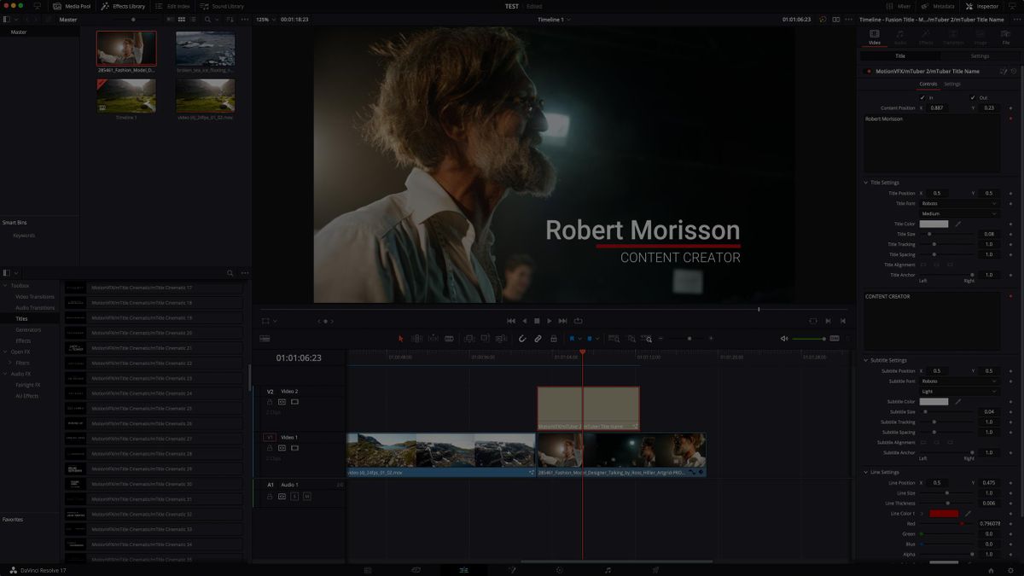The height and width of the screenshot is (576, 1024).
Task: Open the Title Font dropdown showing Roboto
Action: point(959,202)
